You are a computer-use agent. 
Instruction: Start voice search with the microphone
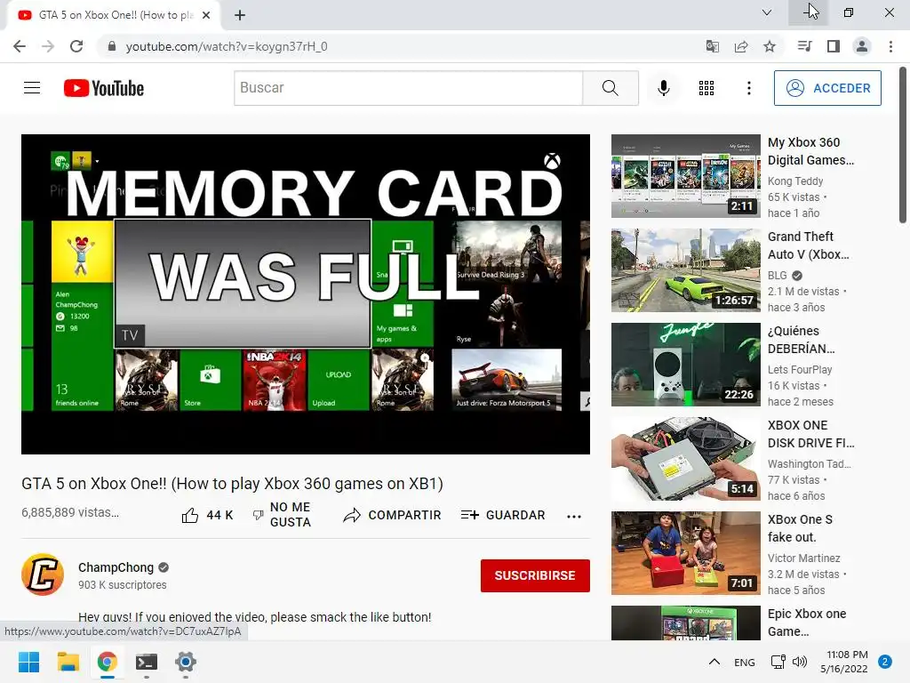click(663, 88)
